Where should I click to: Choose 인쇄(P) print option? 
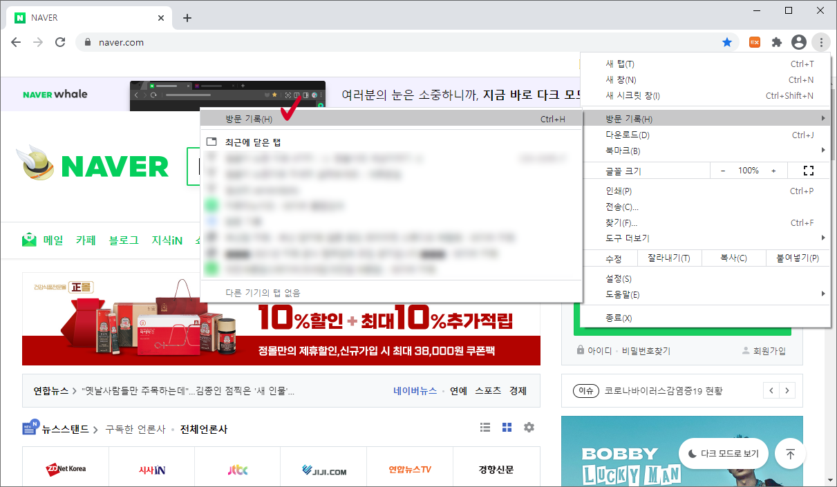(706, 191)
